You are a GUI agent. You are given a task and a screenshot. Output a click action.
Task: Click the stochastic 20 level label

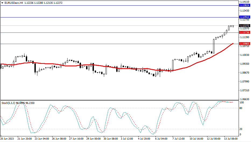point(241,129)
